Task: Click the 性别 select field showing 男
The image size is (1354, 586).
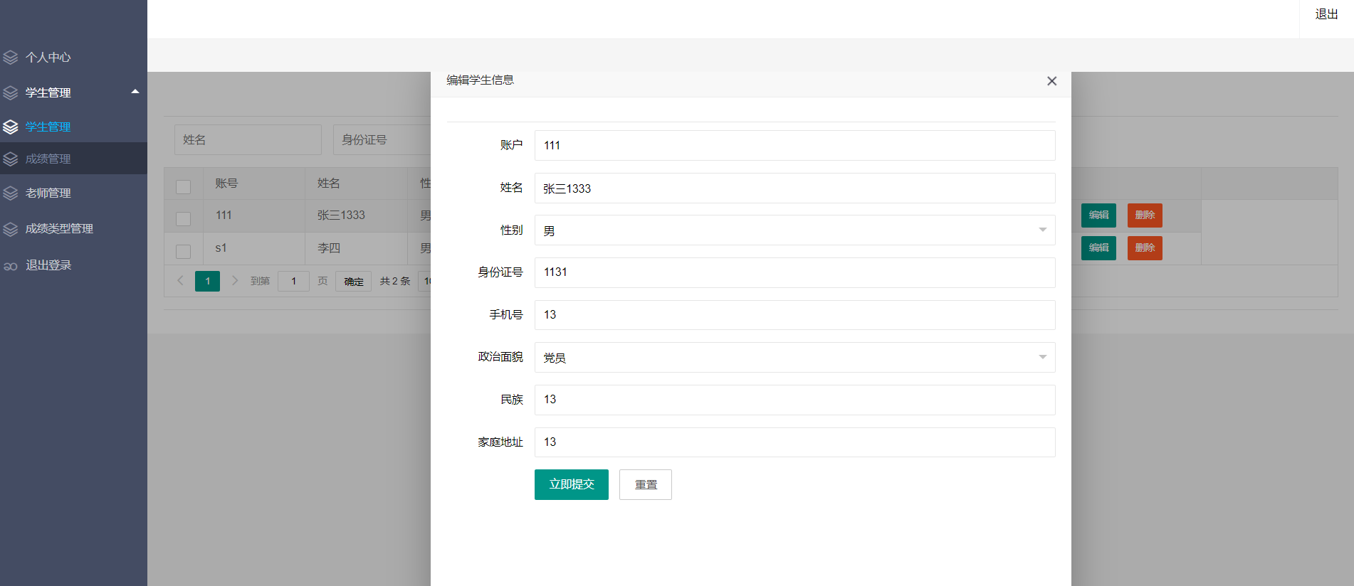Action: click(x=794, y=230)
